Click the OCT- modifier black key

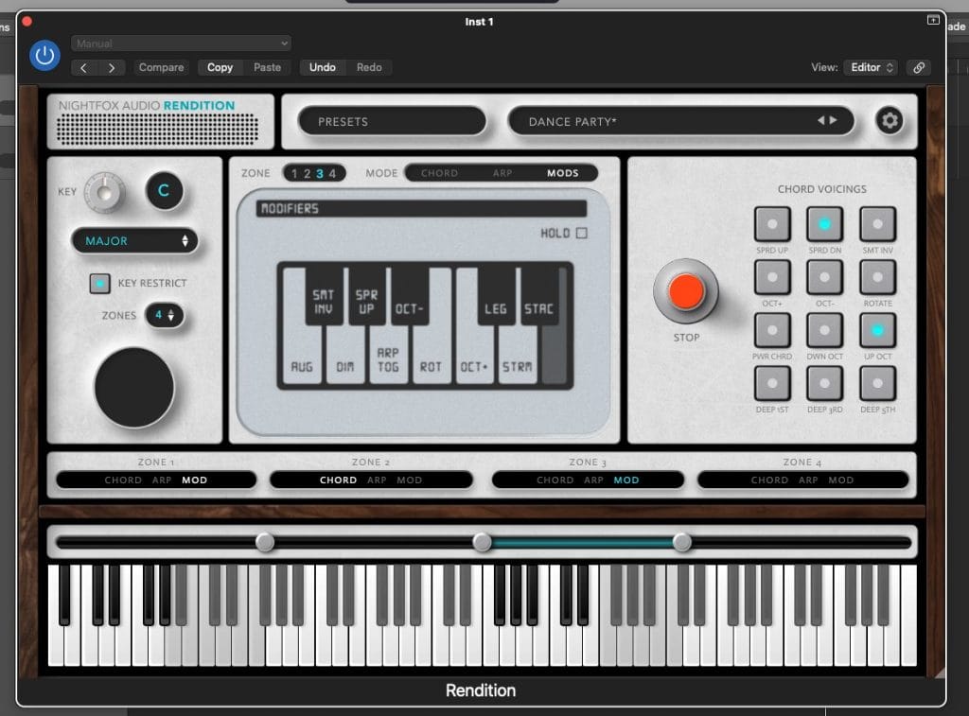click(409, 295)
